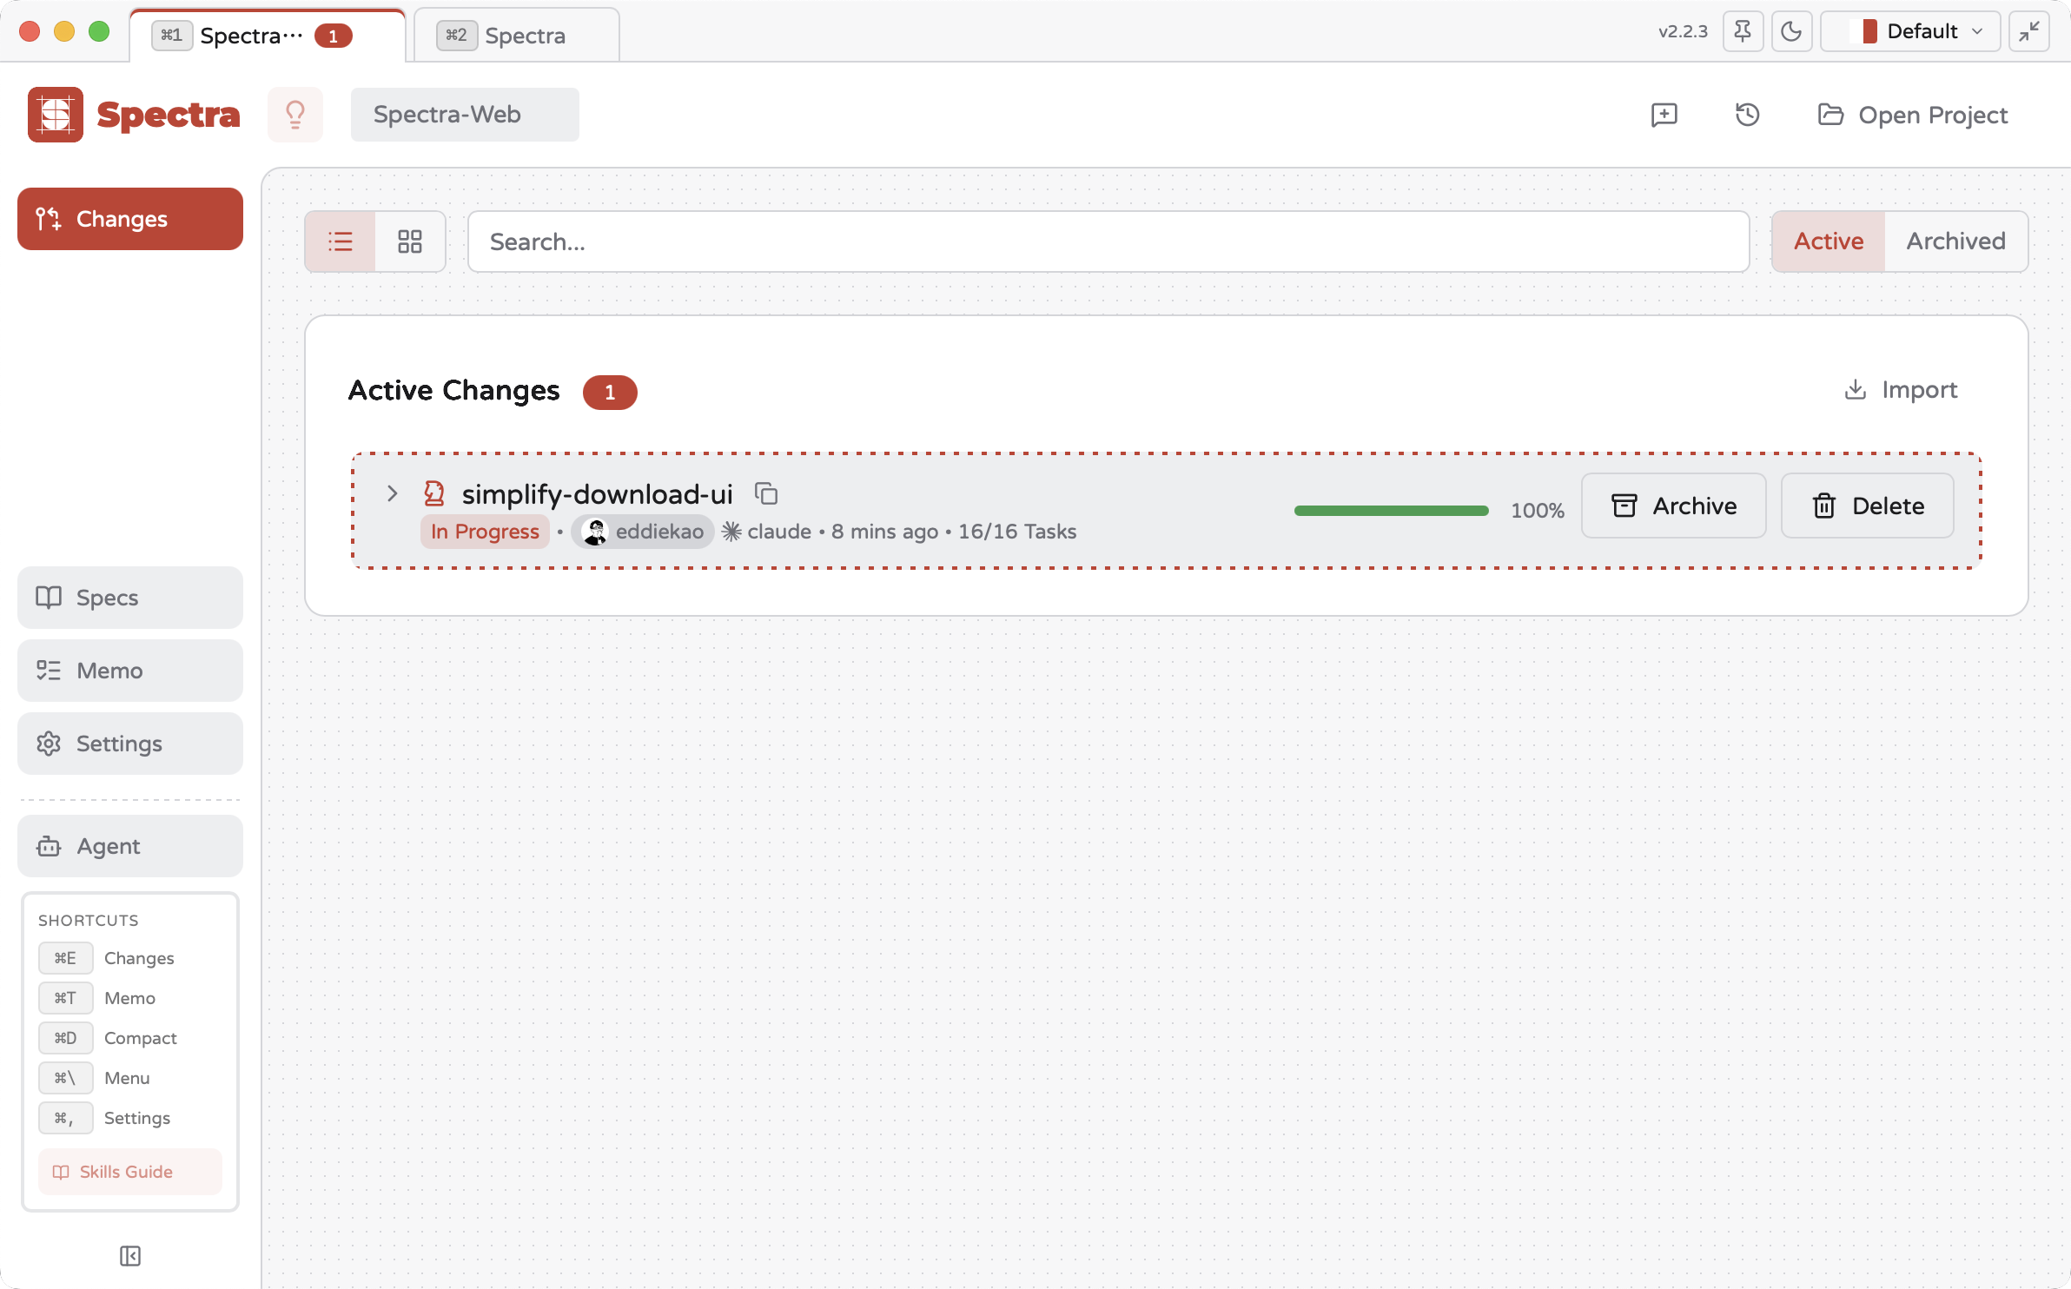Image resolution: width=2071 pixels, height=1289 pixels.
Task: Collapse the sidebar with the bottom panel icon
Action: tap(130, 1256)
